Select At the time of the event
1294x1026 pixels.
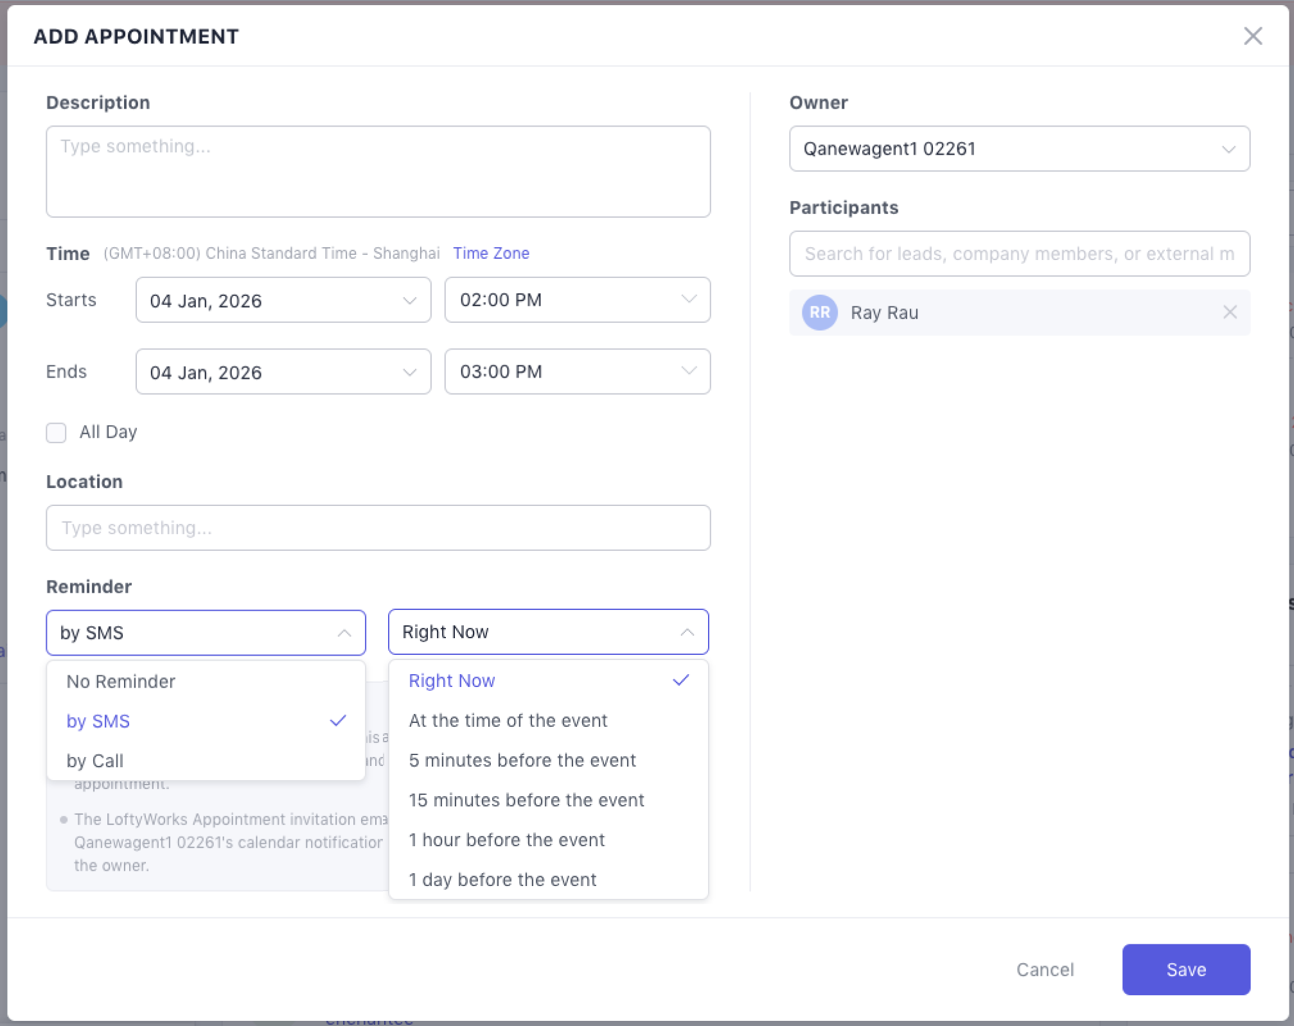(x=508, y=721)
